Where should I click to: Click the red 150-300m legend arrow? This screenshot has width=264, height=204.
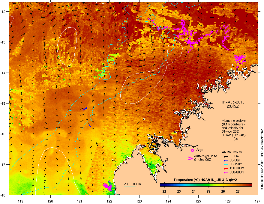[x=225, y=169]
